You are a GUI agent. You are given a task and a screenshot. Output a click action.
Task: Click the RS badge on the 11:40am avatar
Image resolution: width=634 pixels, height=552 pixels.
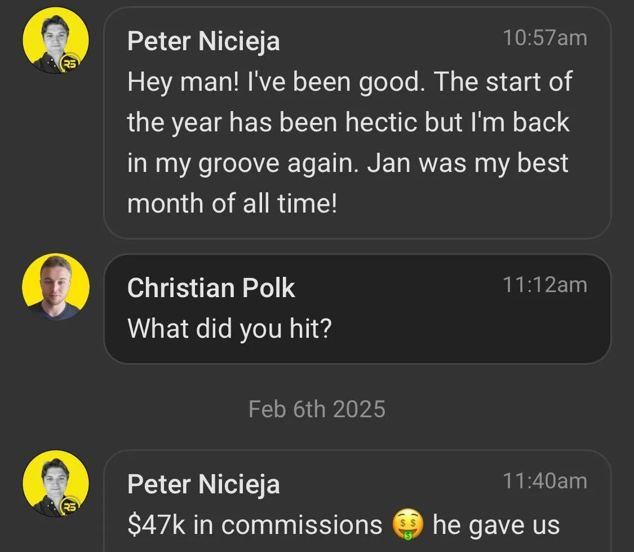pos(70,506)
